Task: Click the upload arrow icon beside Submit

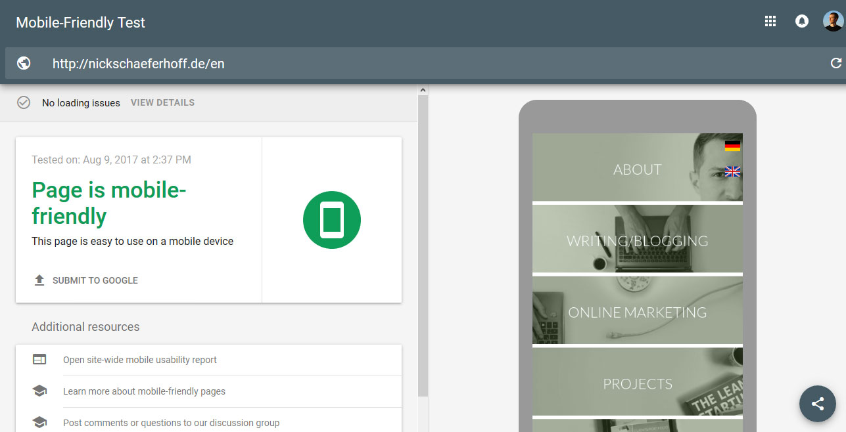Action: coord(39,280)
